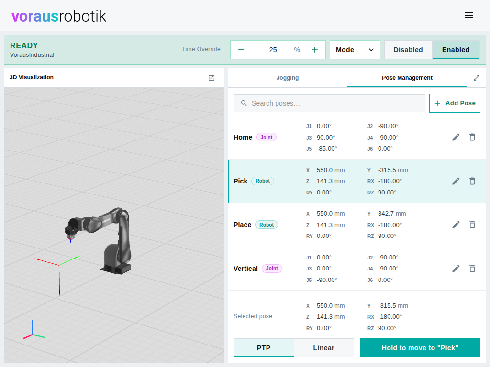Switch to the Jogging tab
The image size is (490, 367).
coord(288,78)
